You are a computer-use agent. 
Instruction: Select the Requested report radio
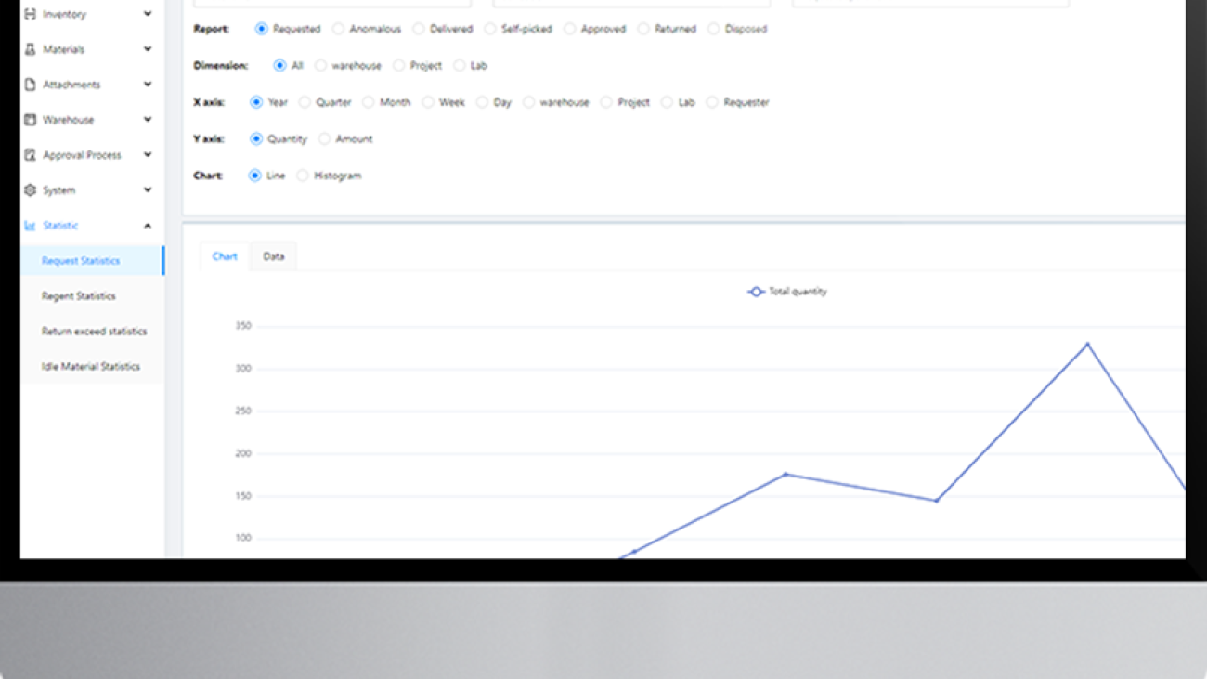tap(261, 29)
